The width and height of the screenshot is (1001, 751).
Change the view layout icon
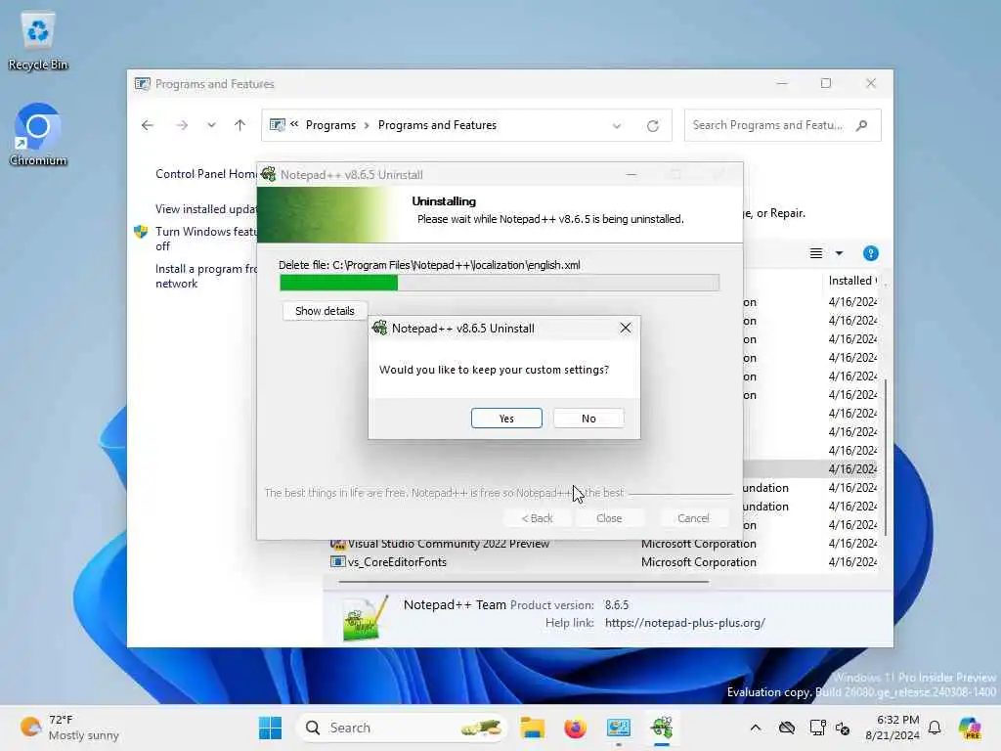coord(816,253)
